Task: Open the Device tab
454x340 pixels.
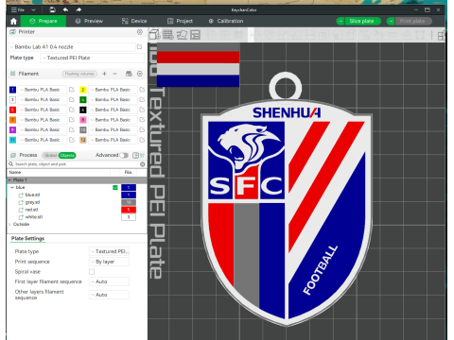Action: click(134, 21)
